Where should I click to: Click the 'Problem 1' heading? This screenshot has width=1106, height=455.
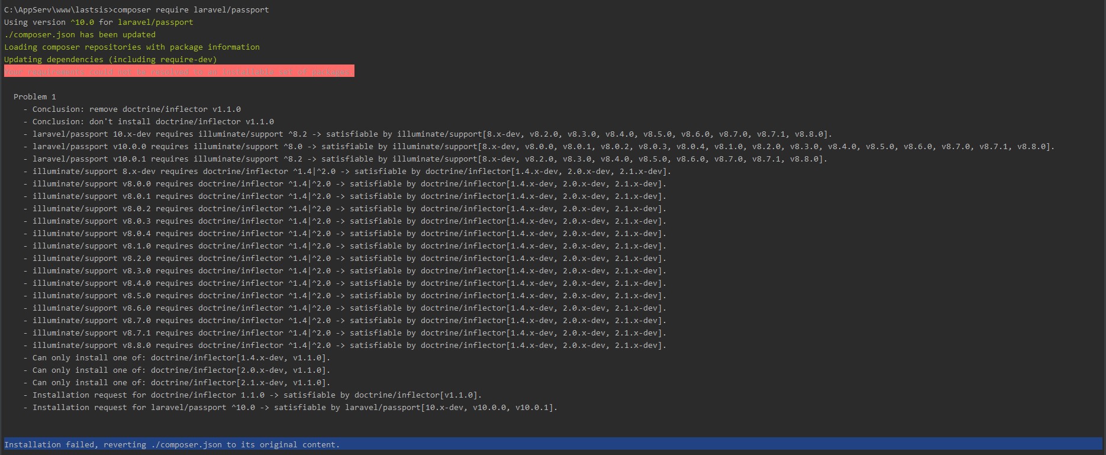(35, 96)
